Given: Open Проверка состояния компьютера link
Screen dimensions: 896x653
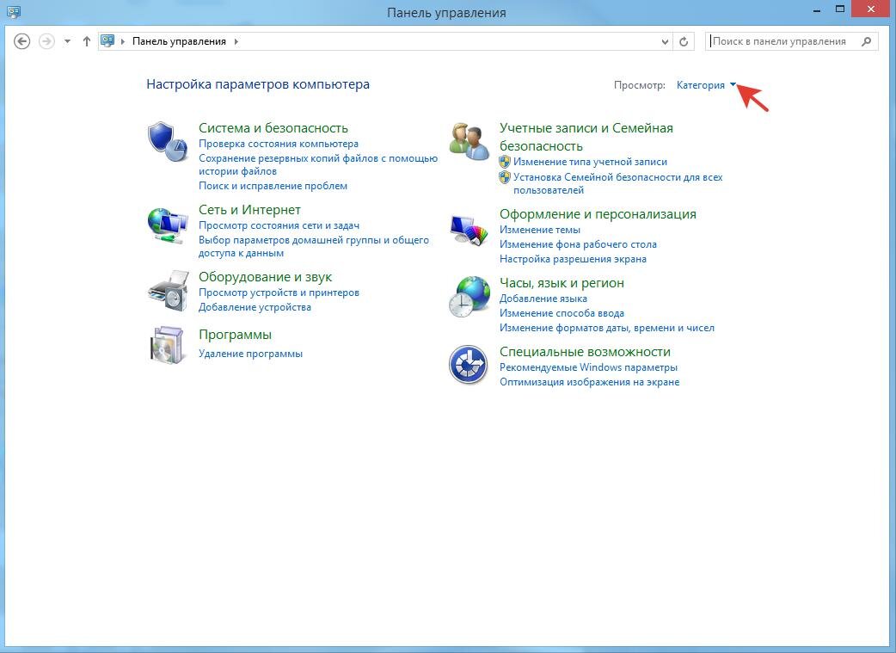Looking at the screenshot, I should [x=279, y=144].
